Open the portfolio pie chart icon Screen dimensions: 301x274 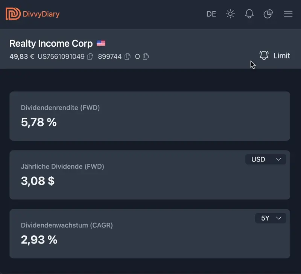268,14
